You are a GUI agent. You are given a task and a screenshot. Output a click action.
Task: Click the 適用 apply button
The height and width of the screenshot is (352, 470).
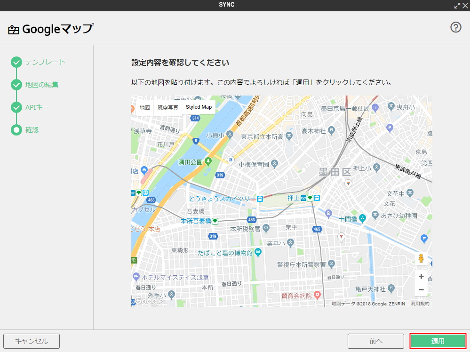tap(438, 341)
